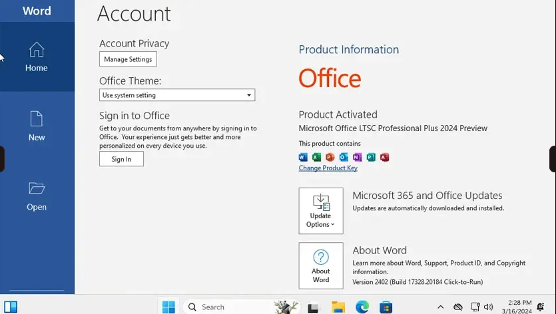Click the Sign In button
556x314 pixels.
[121, 159]
